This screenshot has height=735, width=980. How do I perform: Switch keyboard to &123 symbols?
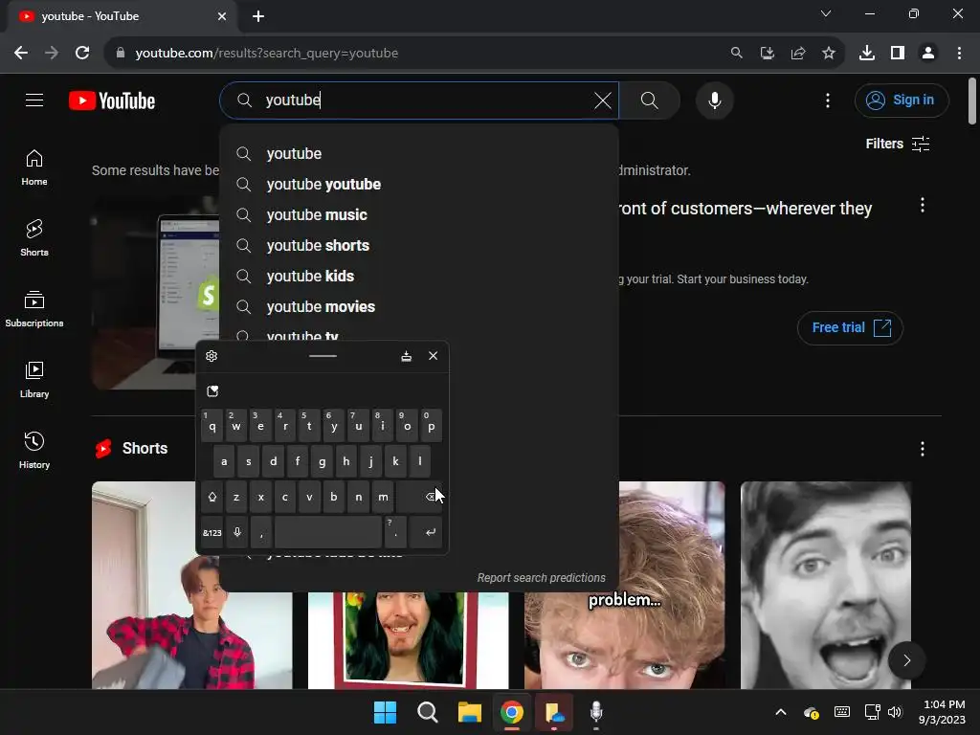[212, 532]
